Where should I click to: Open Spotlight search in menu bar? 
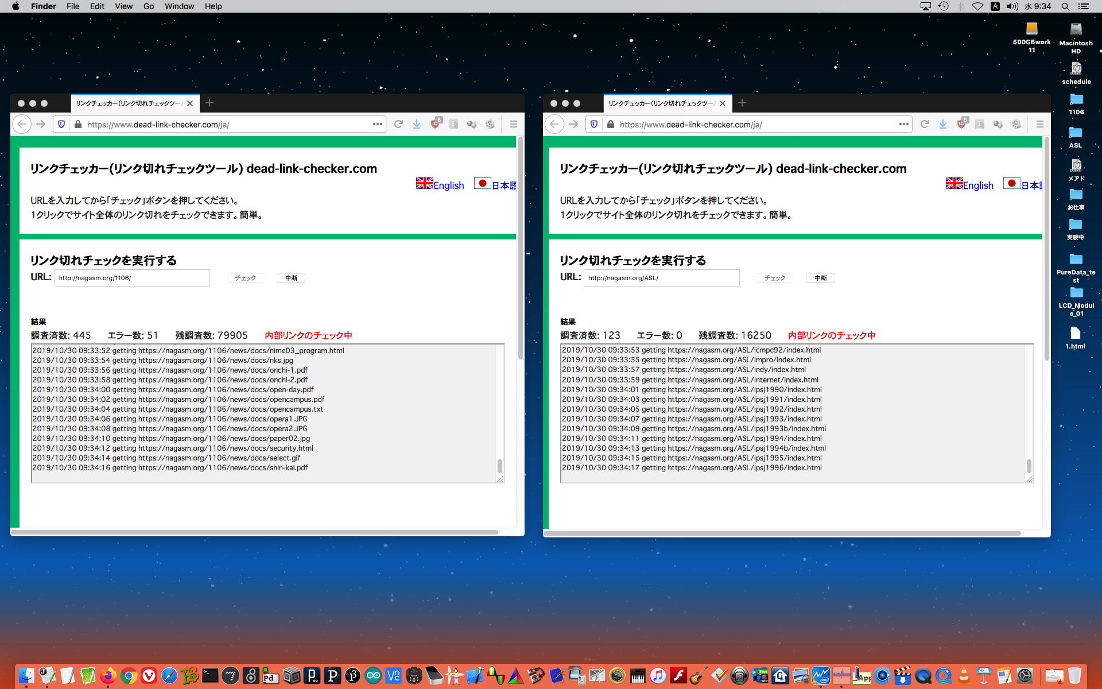coord(1065,6)
